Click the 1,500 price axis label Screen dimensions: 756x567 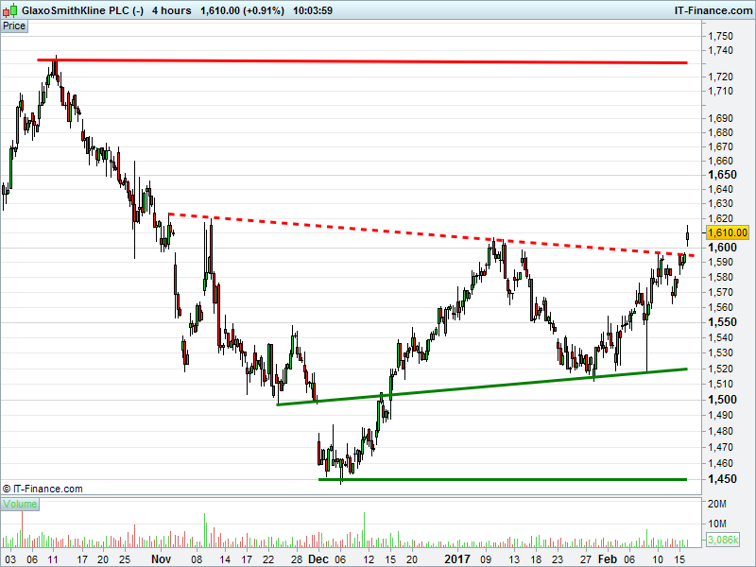[x=722, y=400]
